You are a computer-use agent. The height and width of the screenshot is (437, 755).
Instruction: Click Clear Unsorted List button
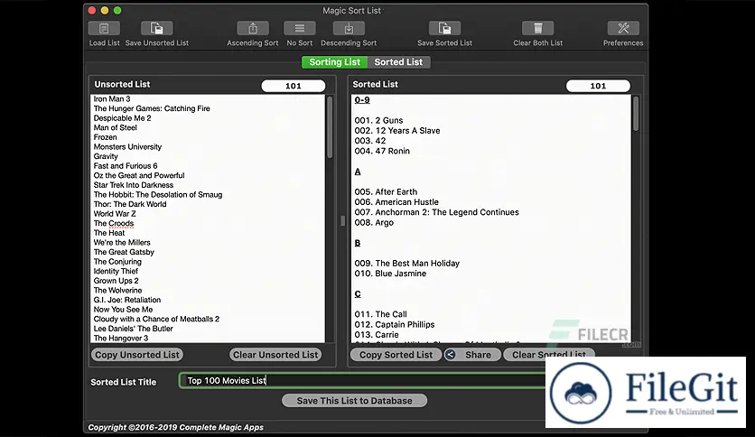(x=275, y=355)
